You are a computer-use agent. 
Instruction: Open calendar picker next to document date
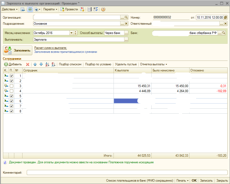point(225,17)
